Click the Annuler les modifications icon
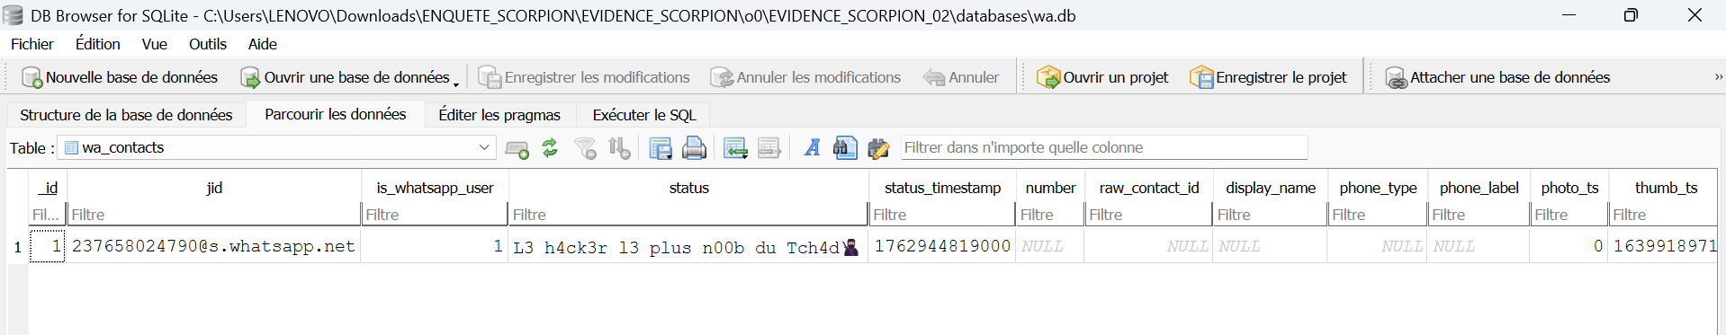Image resolution: width=1726 pixels, height=335 pixels. pos(722,78)
